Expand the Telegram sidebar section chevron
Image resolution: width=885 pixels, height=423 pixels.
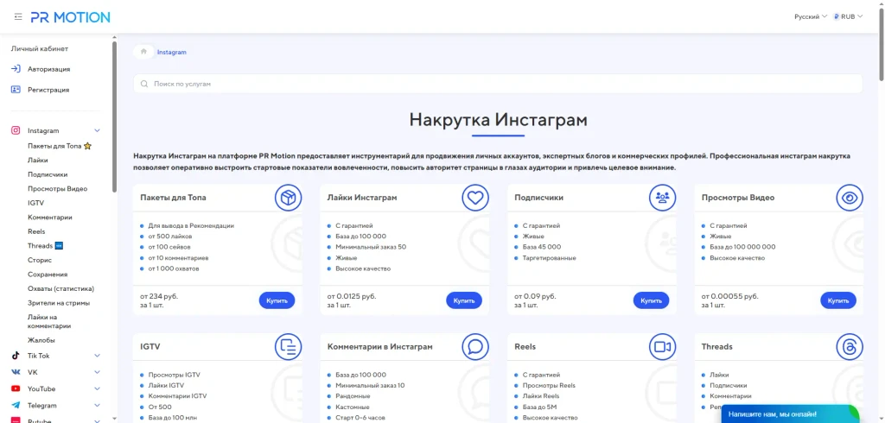97,405
